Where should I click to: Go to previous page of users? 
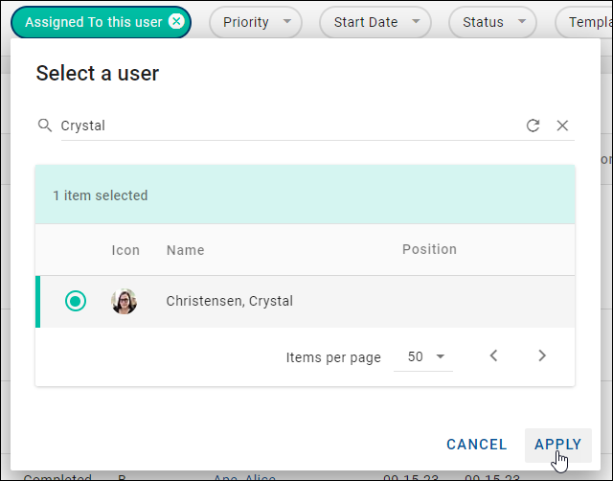493,355
